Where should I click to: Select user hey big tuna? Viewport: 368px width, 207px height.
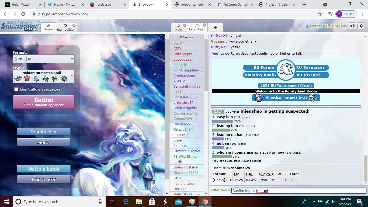(183, 183)
